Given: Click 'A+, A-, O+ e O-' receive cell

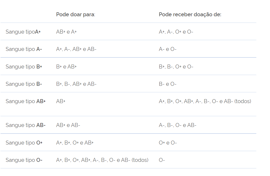Looking at the screenshot, I should tap(176, 32).
